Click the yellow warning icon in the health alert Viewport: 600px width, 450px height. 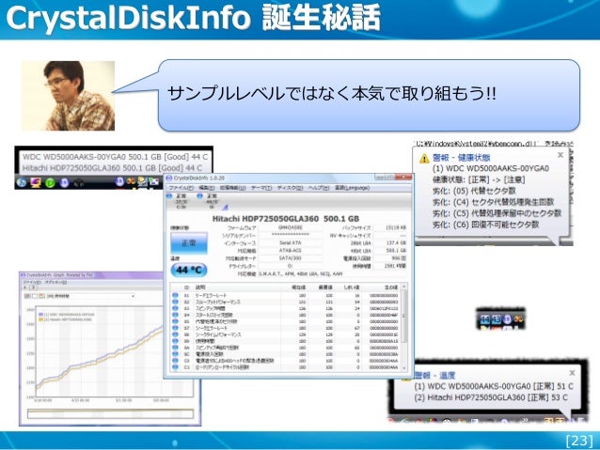(424, 158)
